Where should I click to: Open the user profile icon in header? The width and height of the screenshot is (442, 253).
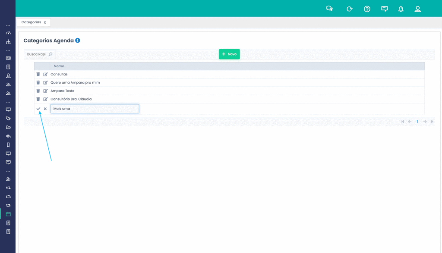click(x=417, y=9)
